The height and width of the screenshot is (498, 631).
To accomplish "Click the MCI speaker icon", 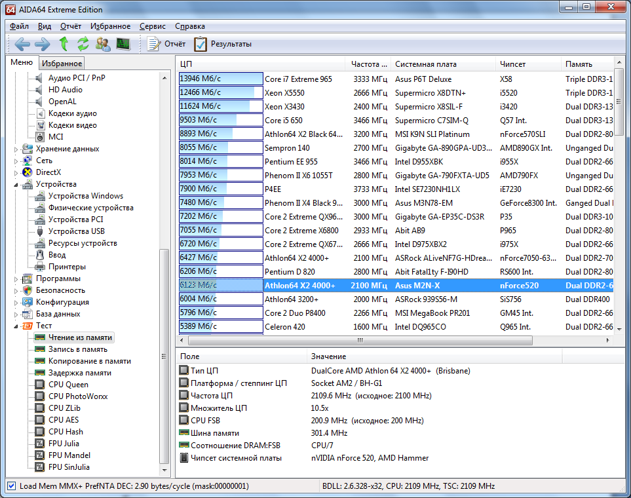I will pyautogui.click(x=40, y=137).
